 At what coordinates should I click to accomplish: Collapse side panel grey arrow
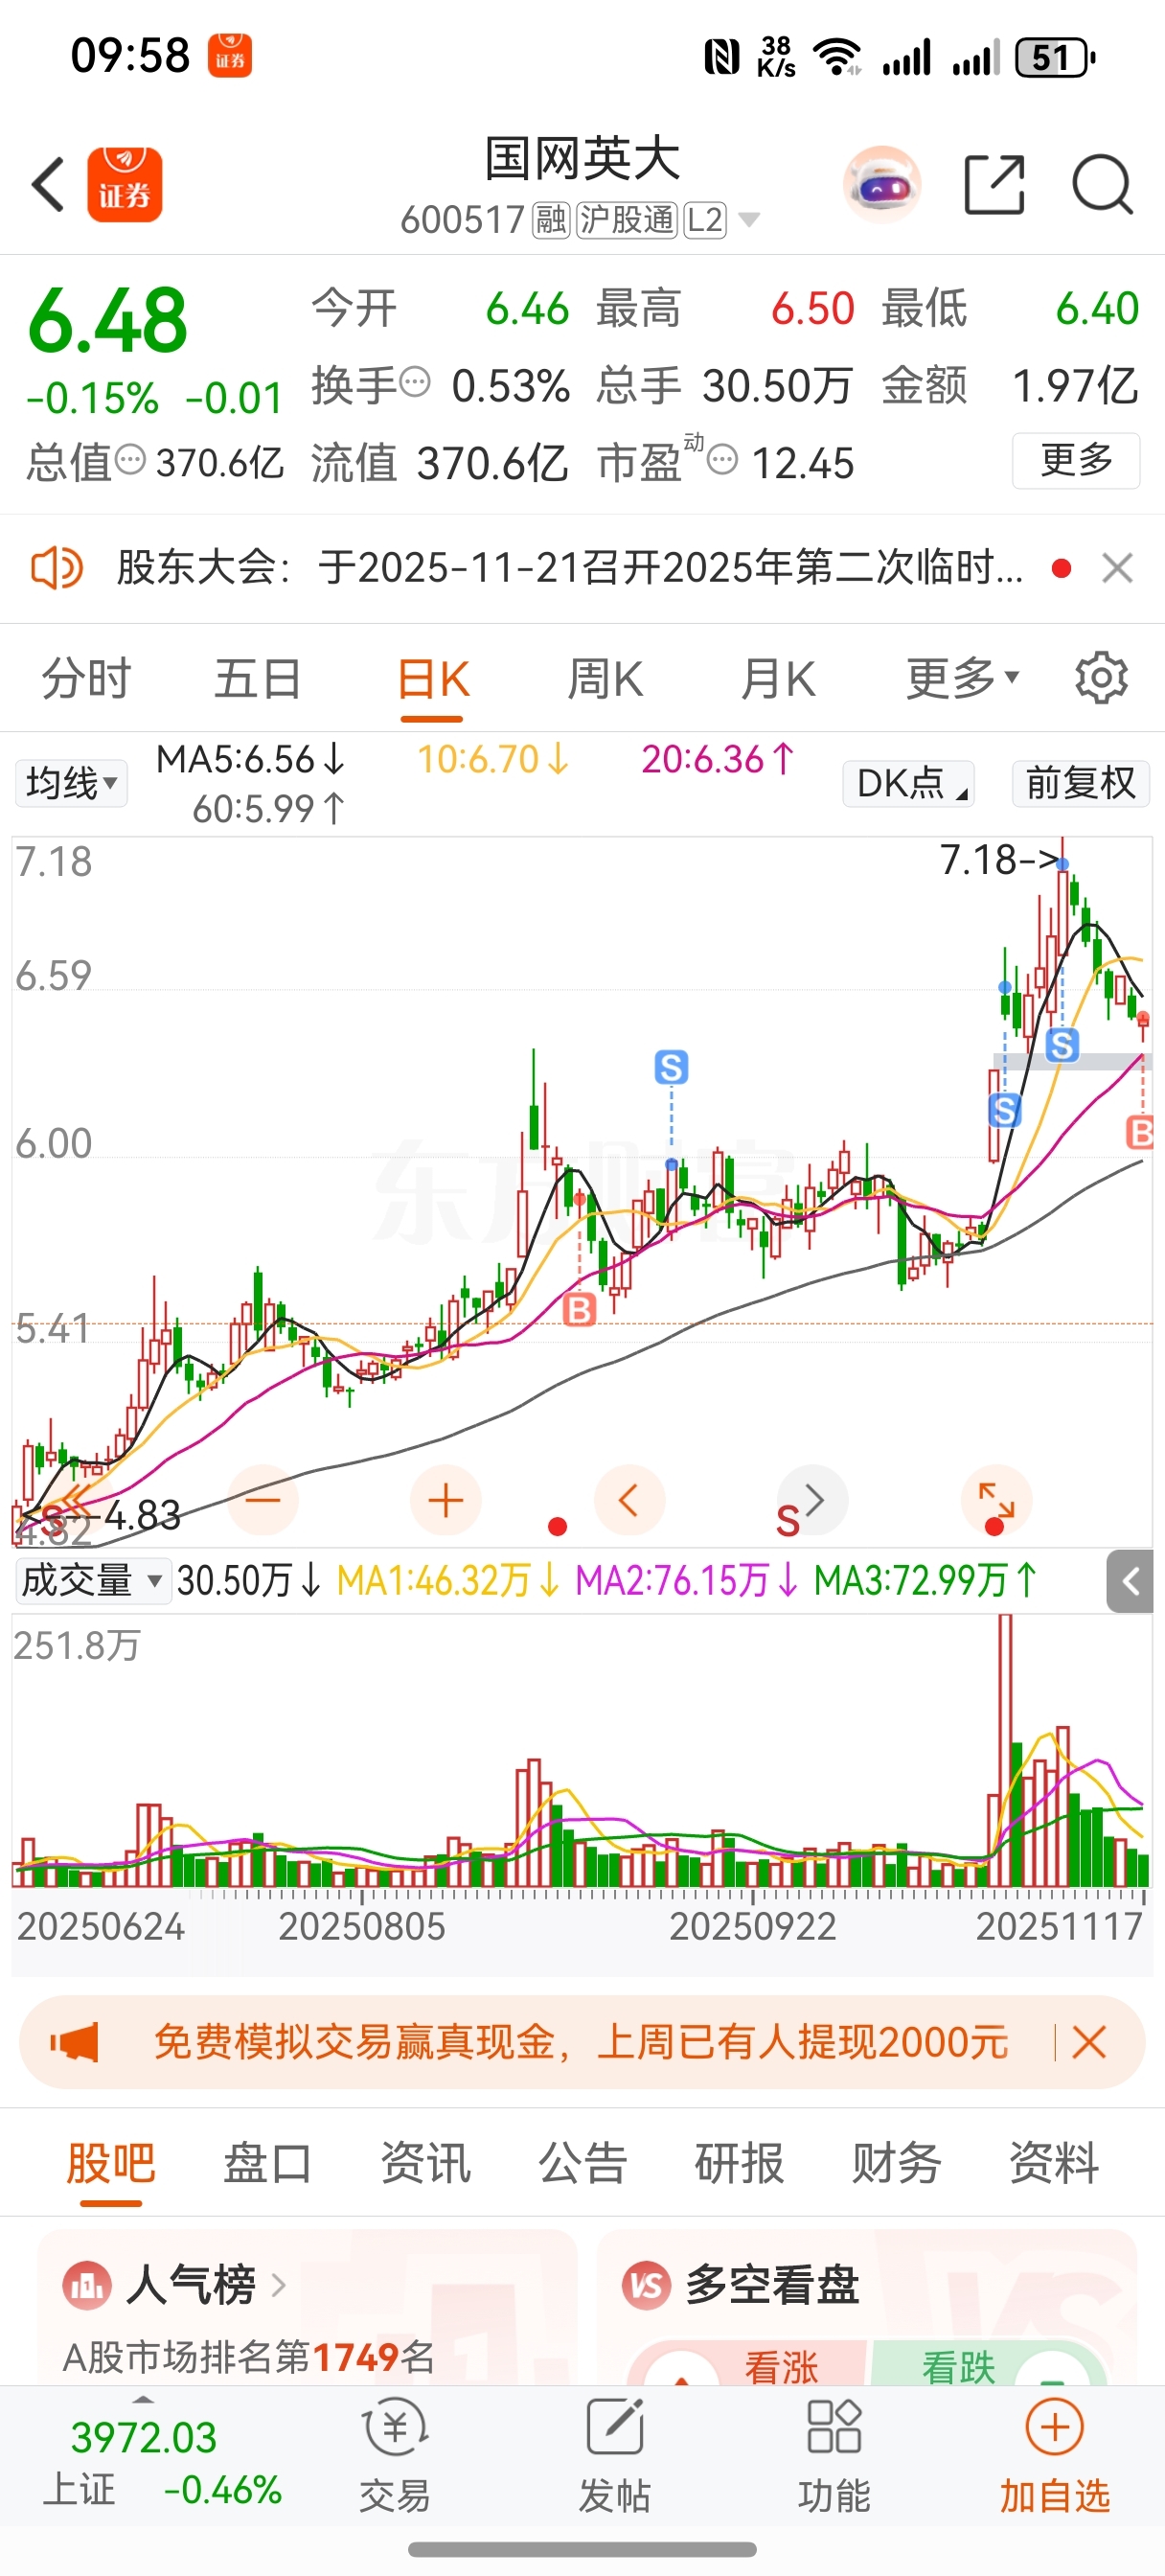(1130, 1581)
